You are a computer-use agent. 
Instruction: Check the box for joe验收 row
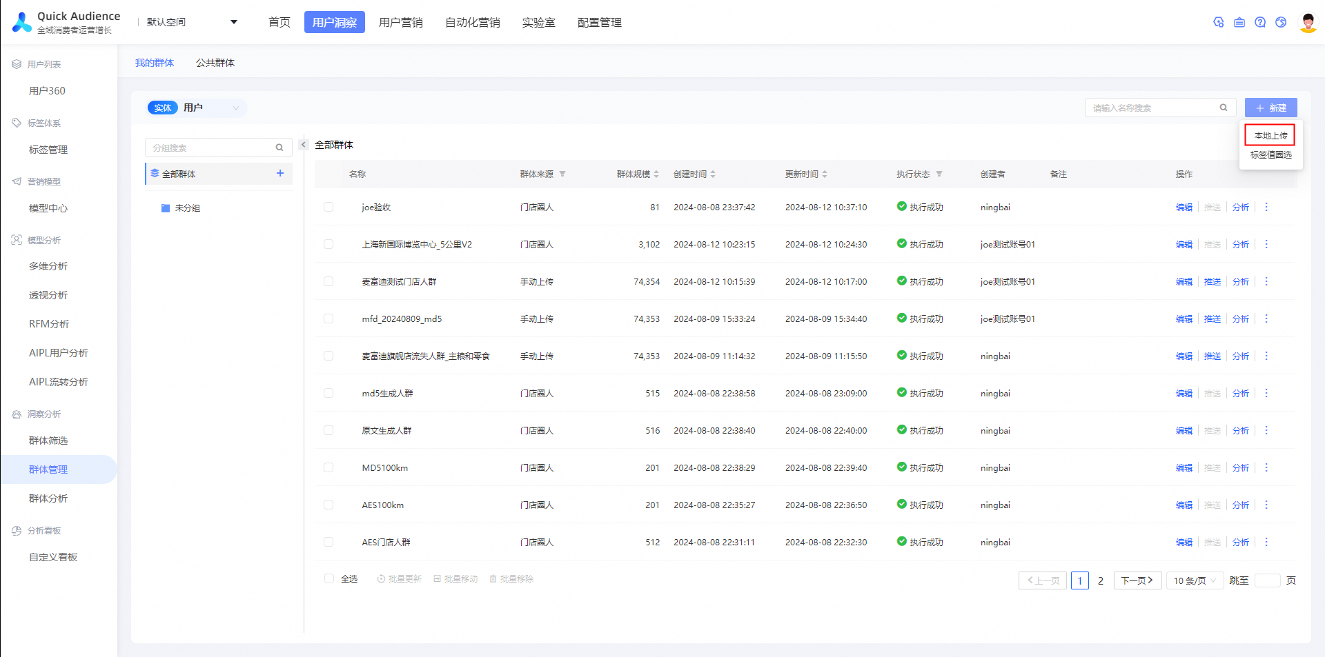tap(328, 207)
